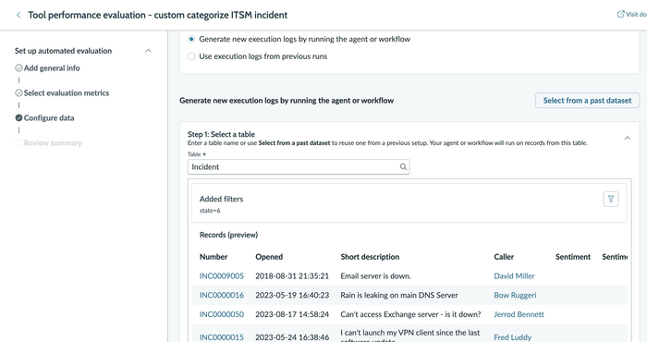Select Generate new execution logs radio option
The width and height of the screenshot is (647, 342).
[191, 39]
